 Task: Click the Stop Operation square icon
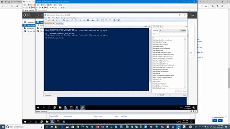(x=88, y=20)
